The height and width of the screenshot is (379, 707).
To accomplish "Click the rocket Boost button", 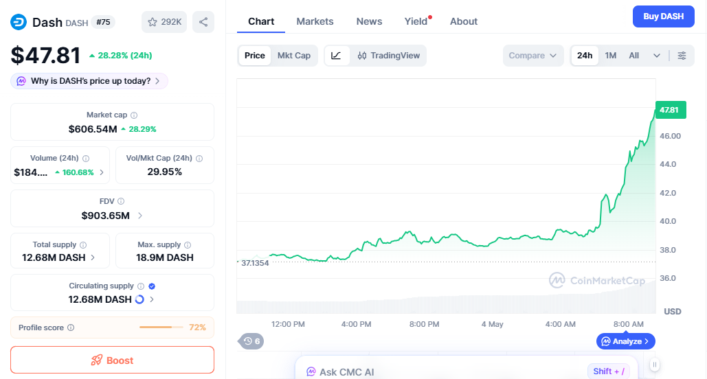I will (x=112, y=360).
